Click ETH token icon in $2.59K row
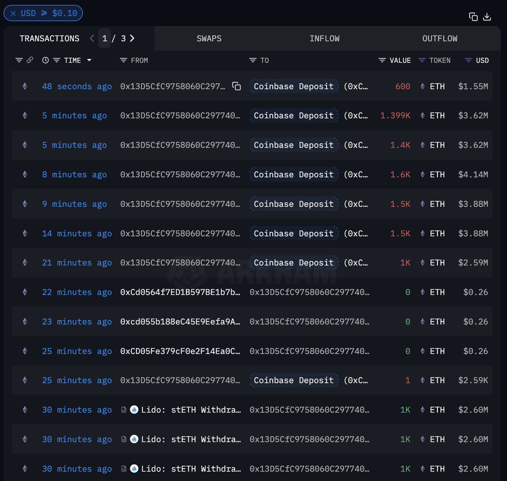 (423, 380)
